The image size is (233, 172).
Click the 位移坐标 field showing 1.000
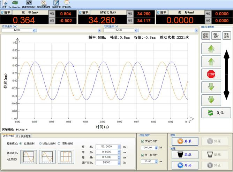17,30
